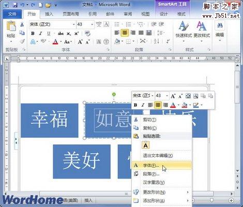Viewport: 243px width, 207px height.
Task: Toggle Show paragraph marks icon
Action: point(168,41)
